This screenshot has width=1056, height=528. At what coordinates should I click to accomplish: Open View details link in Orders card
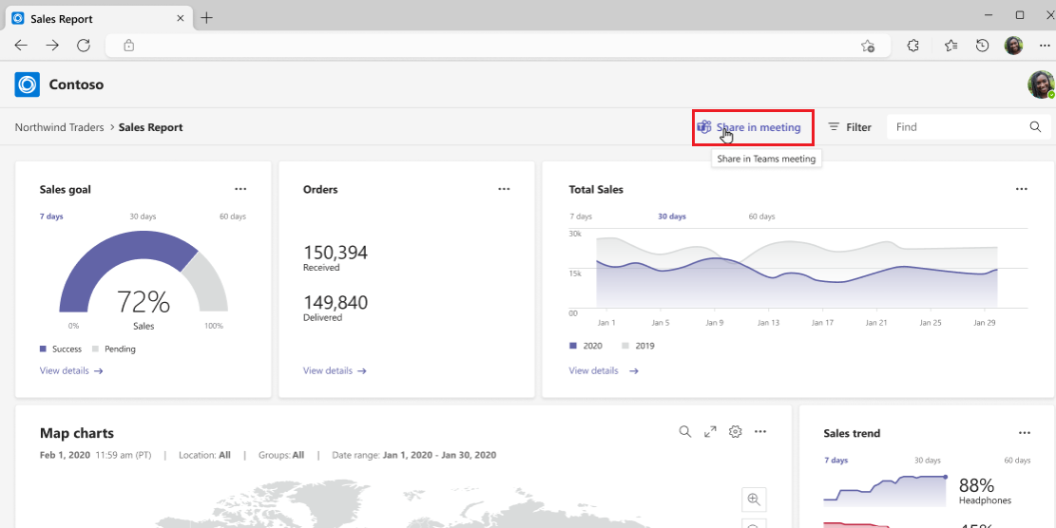click(335, 370)
